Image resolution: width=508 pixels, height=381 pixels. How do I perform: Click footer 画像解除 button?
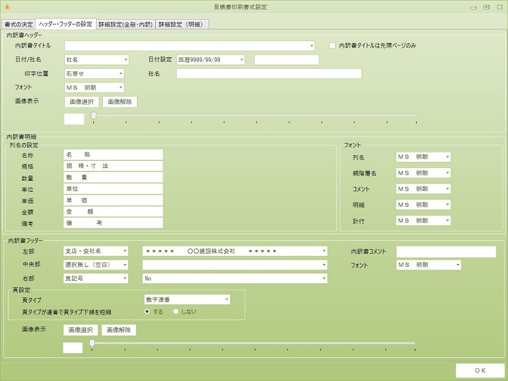click(119, 330)
